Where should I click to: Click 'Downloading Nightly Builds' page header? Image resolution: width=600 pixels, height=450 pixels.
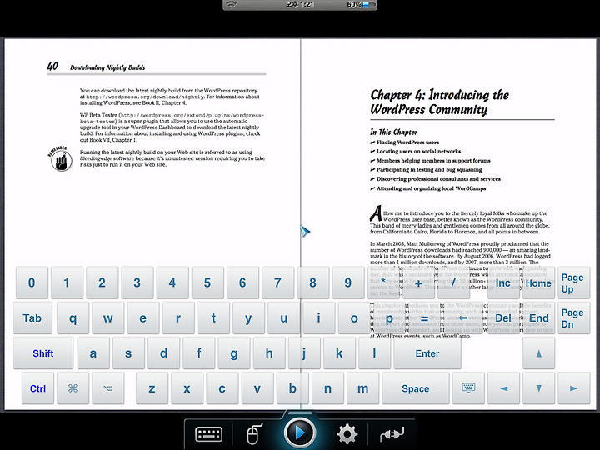click(107, 67)
